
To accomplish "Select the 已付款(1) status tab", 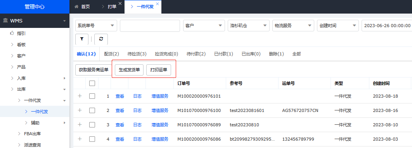I will [x=223, y=54].
